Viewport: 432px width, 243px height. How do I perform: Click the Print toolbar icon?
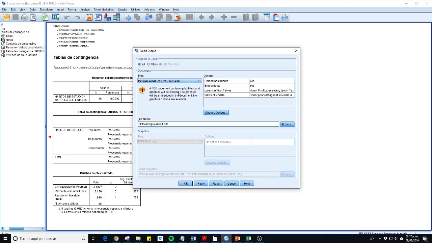click(x=24, y=17)
